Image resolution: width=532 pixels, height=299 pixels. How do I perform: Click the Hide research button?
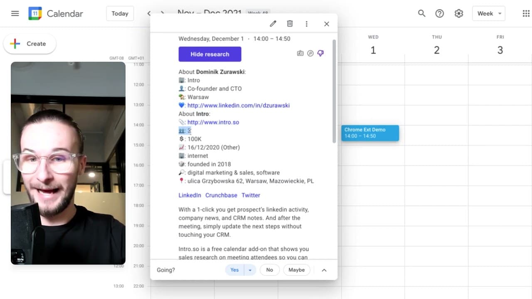(x=210, y=54)
